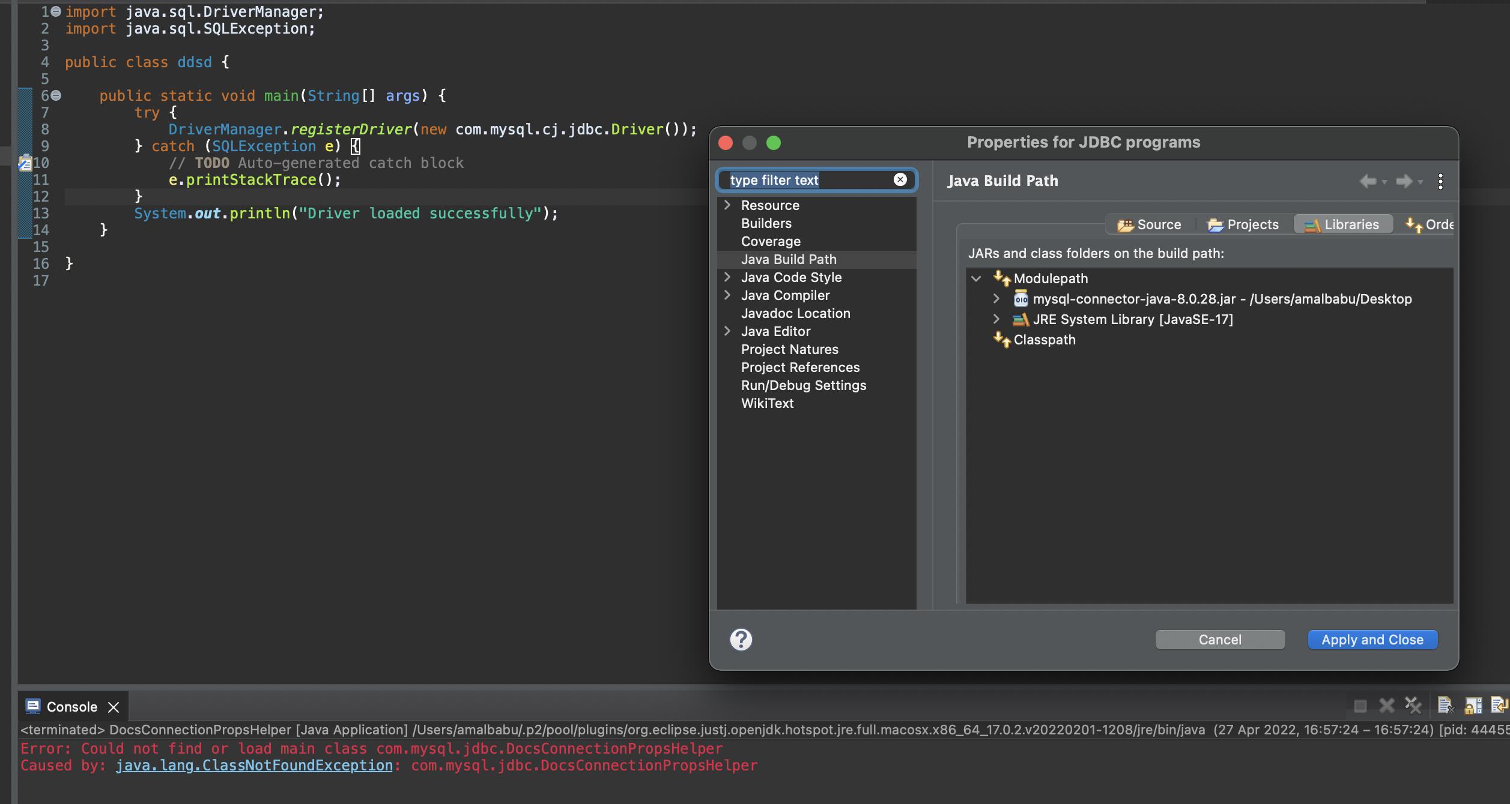The width and height of the screenshot is (1510, 804).
Task: Select Builders in the properties list
Action: point(766,223)
